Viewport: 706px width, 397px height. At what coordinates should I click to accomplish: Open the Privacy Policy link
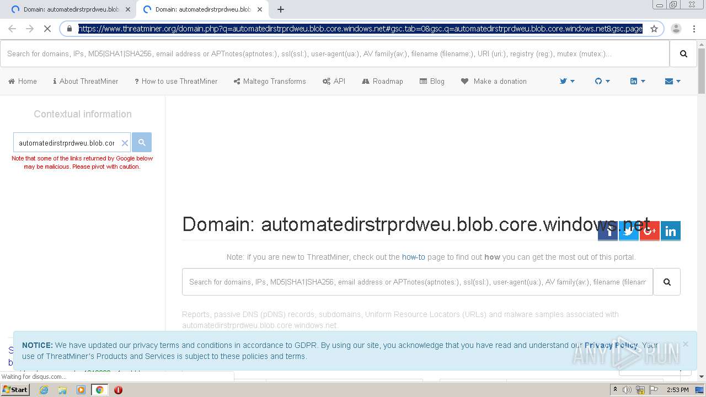(611, 345)
